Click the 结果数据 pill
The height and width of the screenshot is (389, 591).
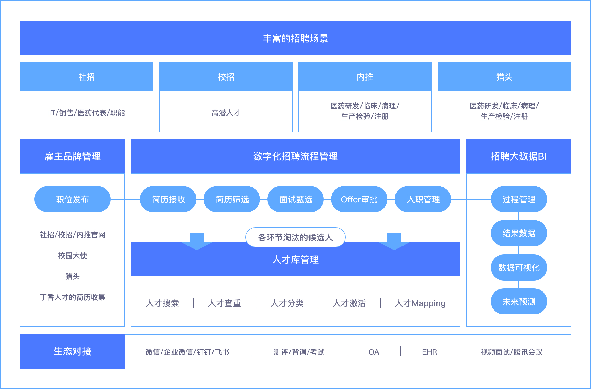[x=519, y=233]
